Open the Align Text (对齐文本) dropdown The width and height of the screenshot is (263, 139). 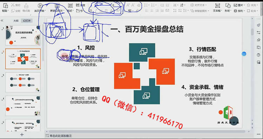click(199, 5)
